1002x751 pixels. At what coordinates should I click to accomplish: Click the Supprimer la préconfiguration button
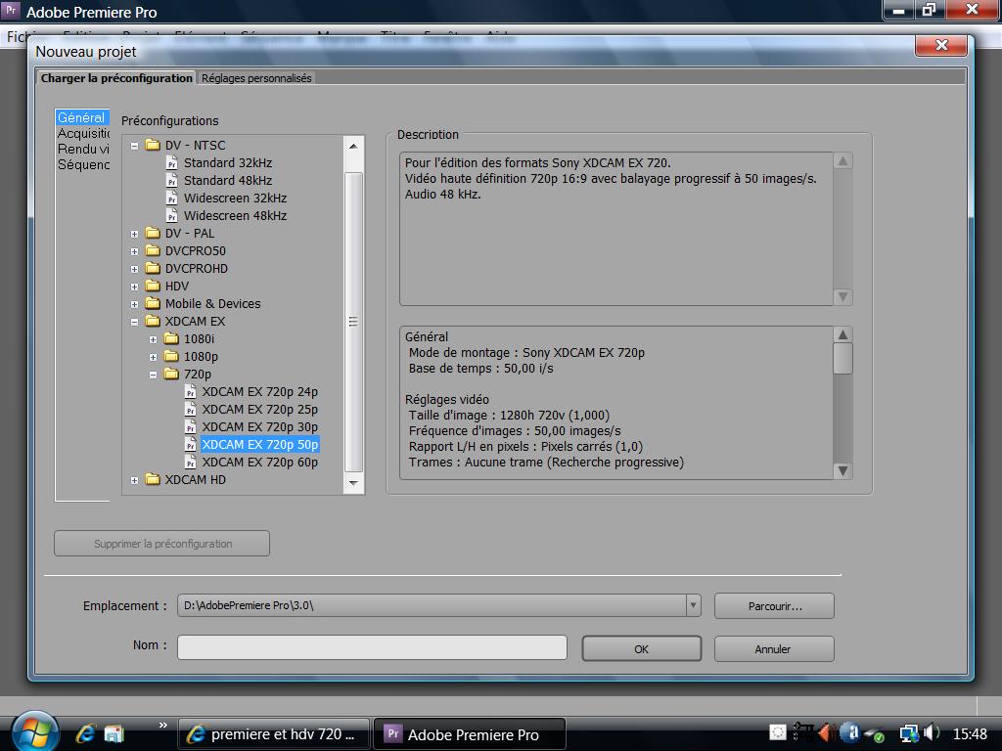162,544
